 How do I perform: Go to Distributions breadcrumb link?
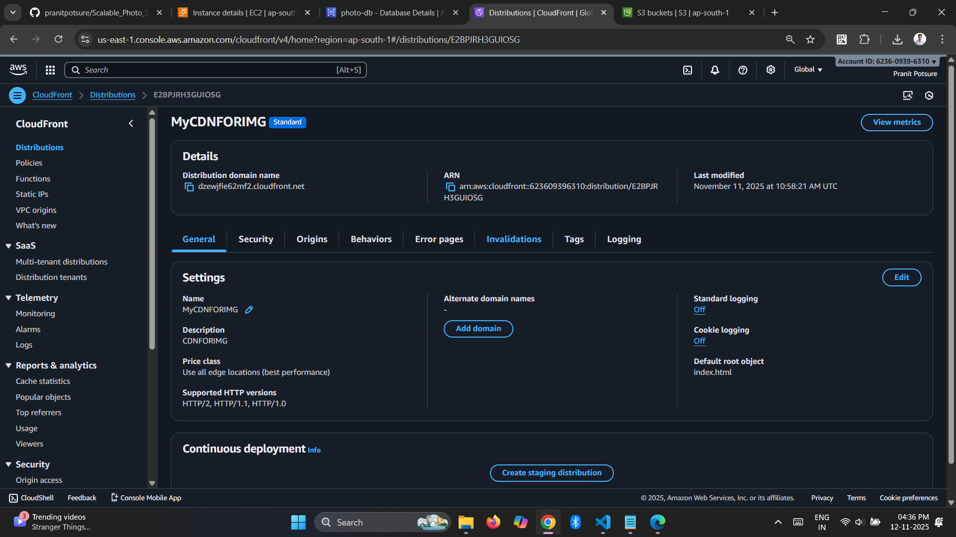(113, 95)
